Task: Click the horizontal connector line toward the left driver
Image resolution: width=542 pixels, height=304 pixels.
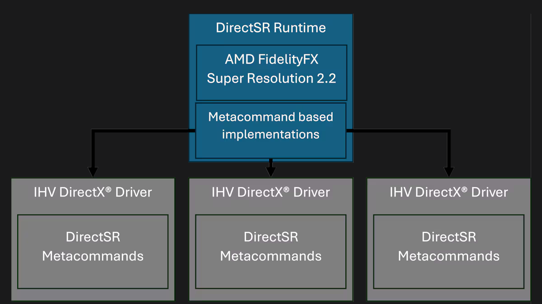Action: pos(140,131)
